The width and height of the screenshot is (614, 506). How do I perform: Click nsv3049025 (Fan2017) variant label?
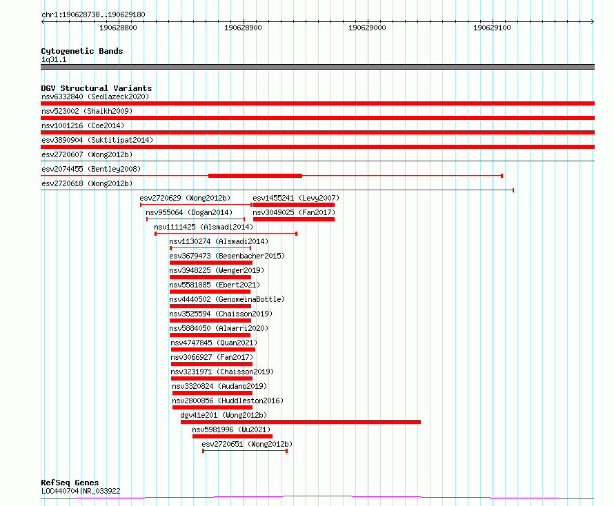click(x=294, y=212)
